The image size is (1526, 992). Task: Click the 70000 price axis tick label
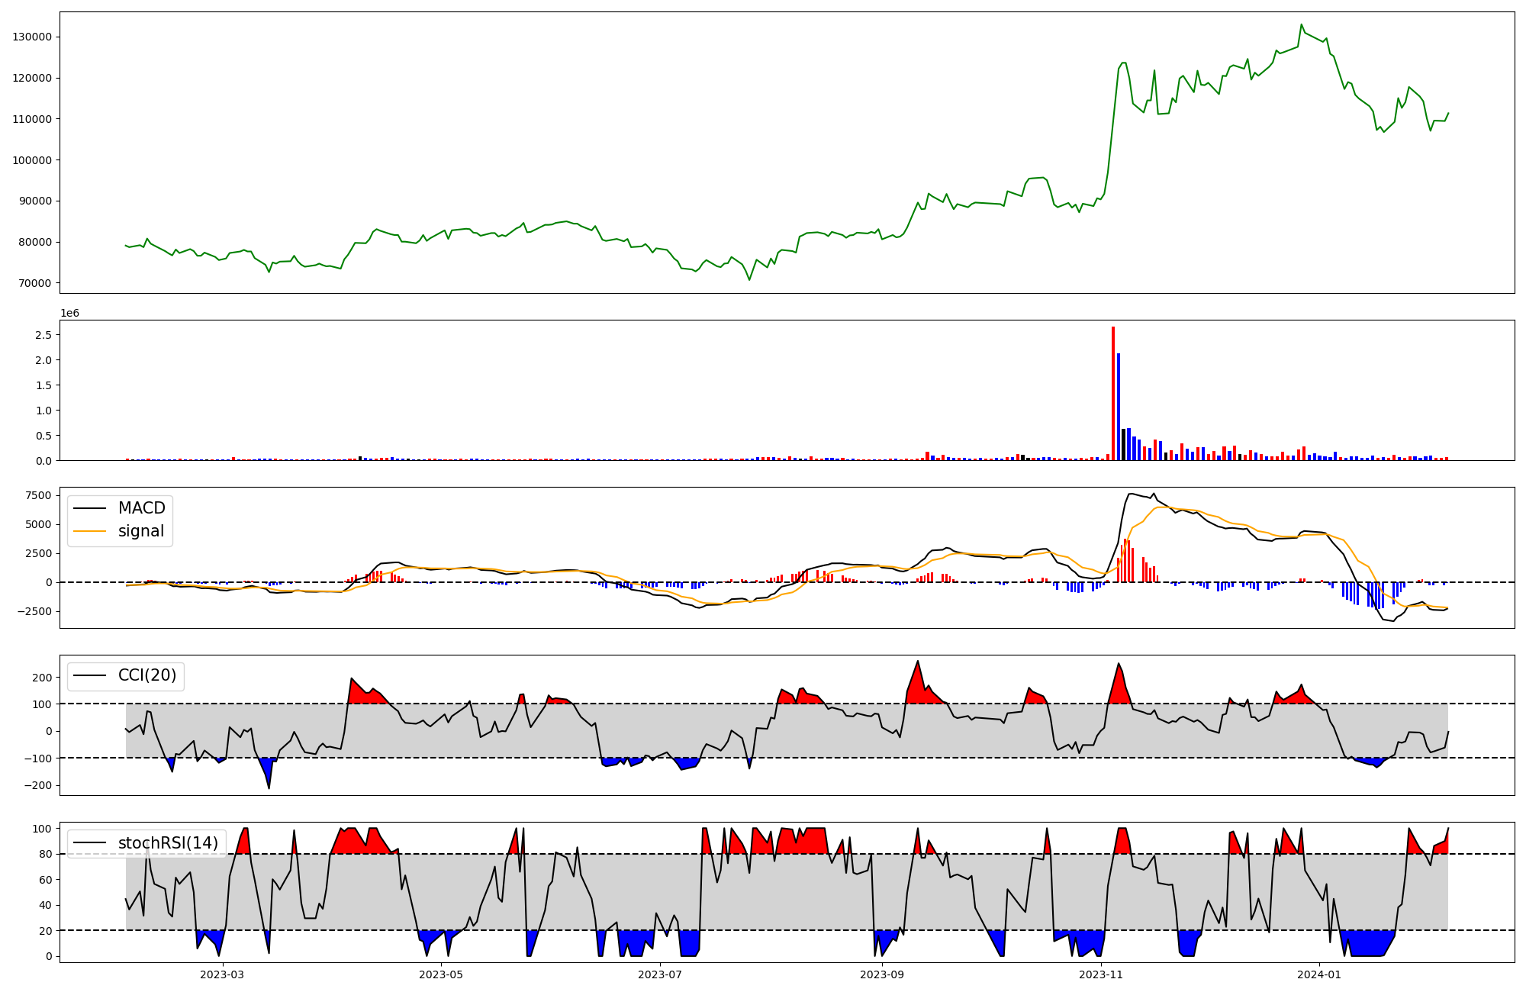(35, 283)
